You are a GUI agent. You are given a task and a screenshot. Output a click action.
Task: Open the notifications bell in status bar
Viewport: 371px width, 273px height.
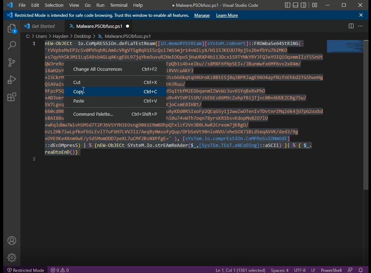[361, 270]
